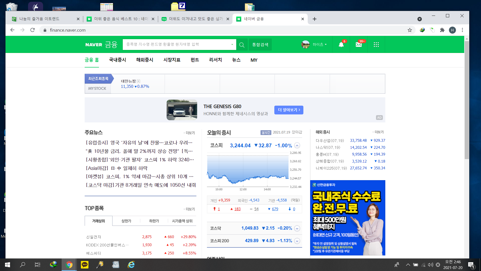Remove 대한뉴팜 from recent stocks
The image size is (481, 271).
coord(139,81)
